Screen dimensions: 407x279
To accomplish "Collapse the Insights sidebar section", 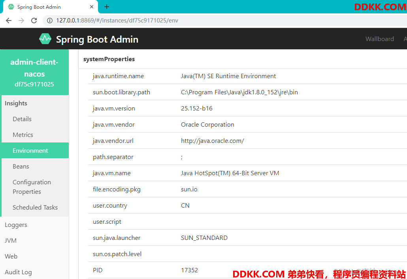I will (16, 103).
